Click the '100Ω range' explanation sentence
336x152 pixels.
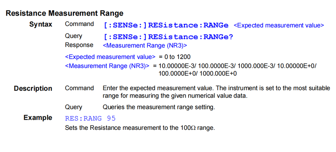(140, 128)
